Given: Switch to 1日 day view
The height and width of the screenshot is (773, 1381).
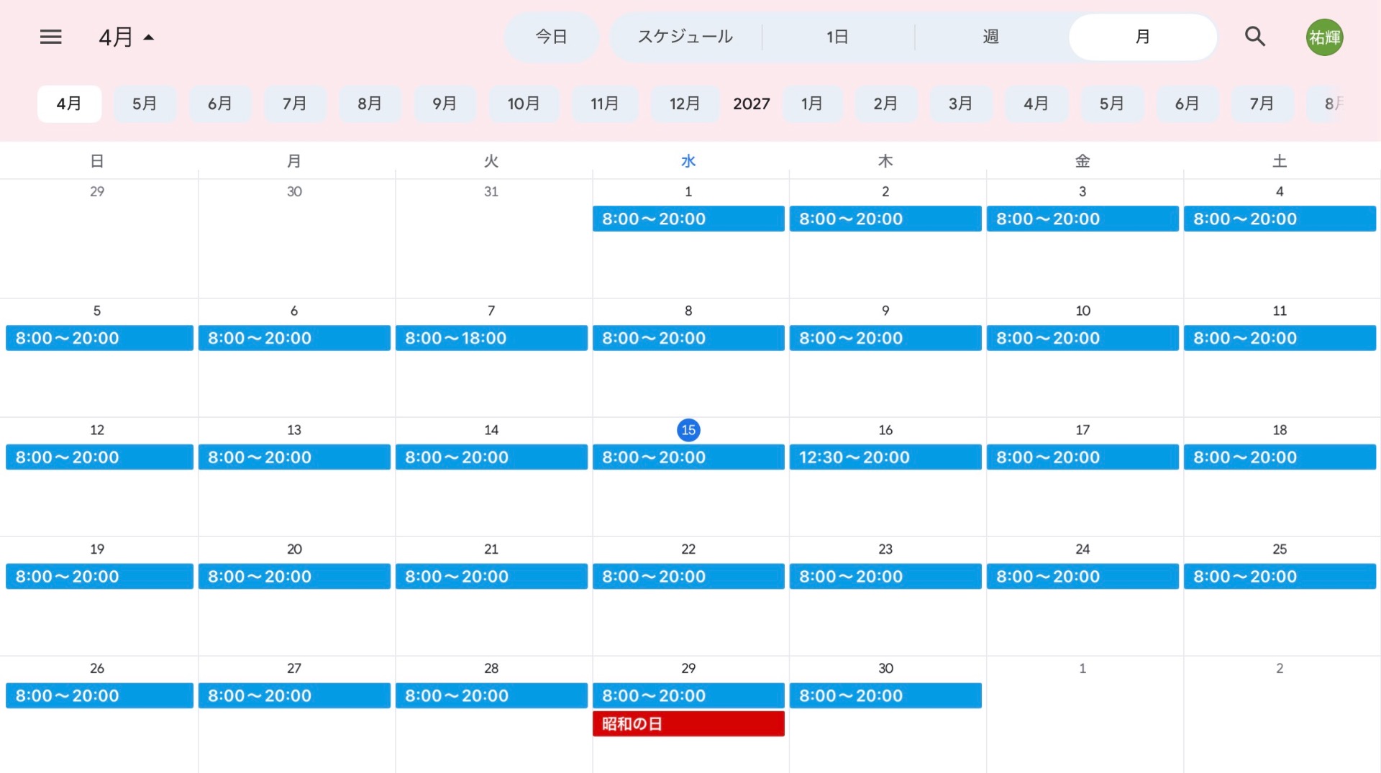Looking at the screenshot, I should 837,37.
